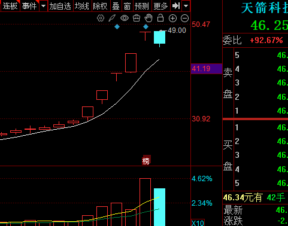Click the 加自选 button
The height and width of the screenshot is (226, 288).
[x=60, y=6]
